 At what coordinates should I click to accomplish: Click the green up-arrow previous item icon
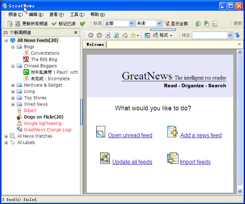coord(198,24)
